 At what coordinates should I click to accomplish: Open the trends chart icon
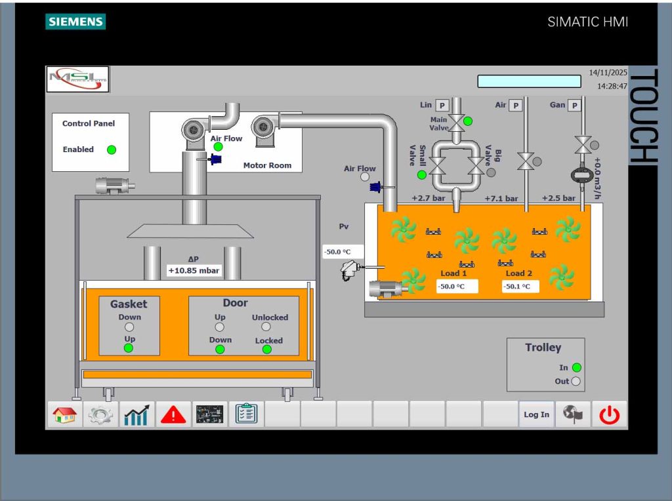click(136, 414)
